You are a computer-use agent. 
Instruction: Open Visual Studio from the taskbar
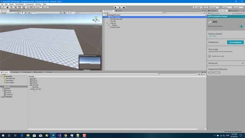pyautogui.click(x=59, y=135)
